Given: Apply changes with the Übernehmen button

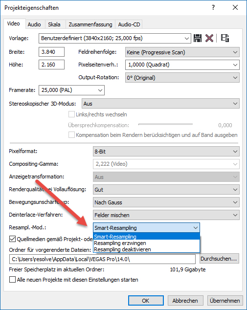Looking at the screenshot, I should pyautogui.click(x=225, y=301).
